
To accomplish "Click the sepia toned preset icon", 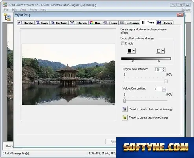I will (125, 117).
